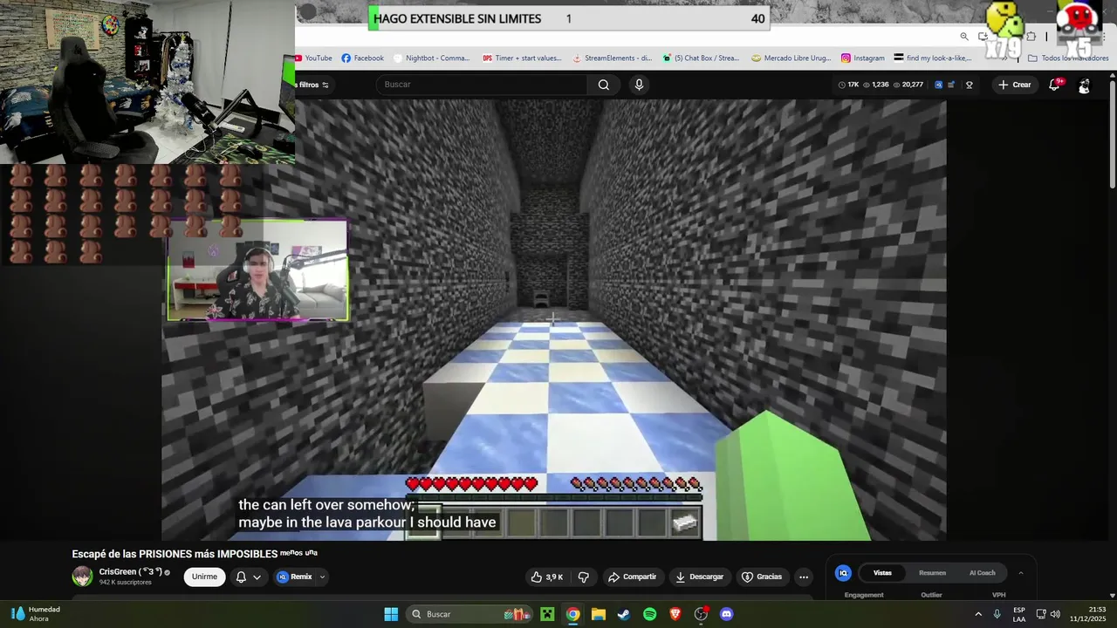1117x628 pixels.
Task: Expand the filtros filter options
Action: tap(314, 85)
